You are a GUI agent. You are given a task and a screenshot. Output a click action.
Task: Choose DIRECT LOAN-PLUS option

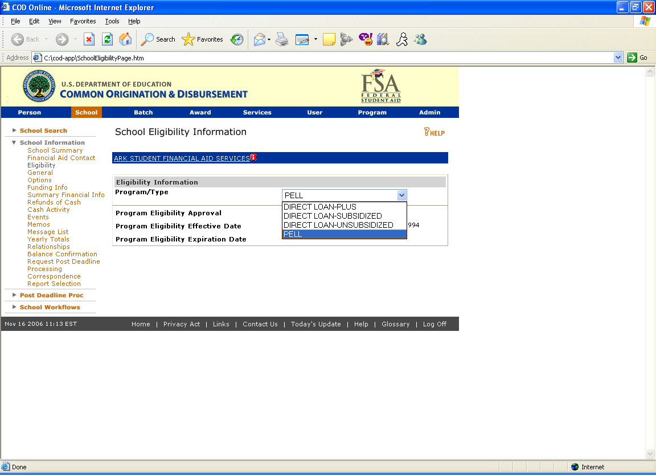(x=320, y=207)
